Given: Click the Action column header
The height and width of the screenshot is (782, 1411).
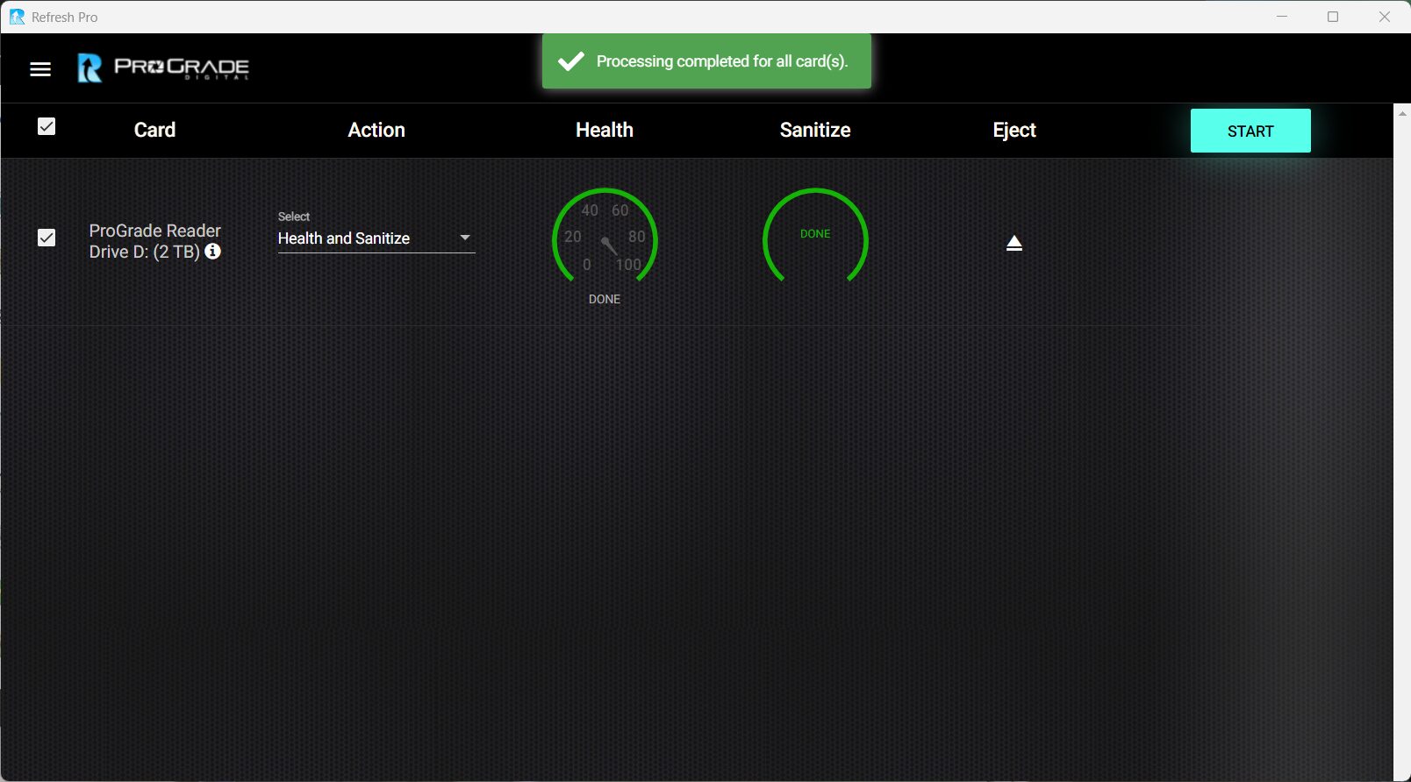Looking at the screenshot, I should (376, 130).
